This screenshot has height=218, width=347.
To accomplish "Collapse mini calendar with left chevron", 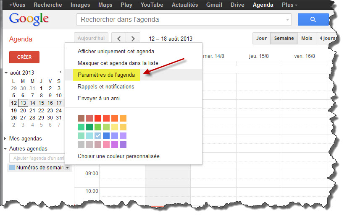I will click(x=60, y=72).
